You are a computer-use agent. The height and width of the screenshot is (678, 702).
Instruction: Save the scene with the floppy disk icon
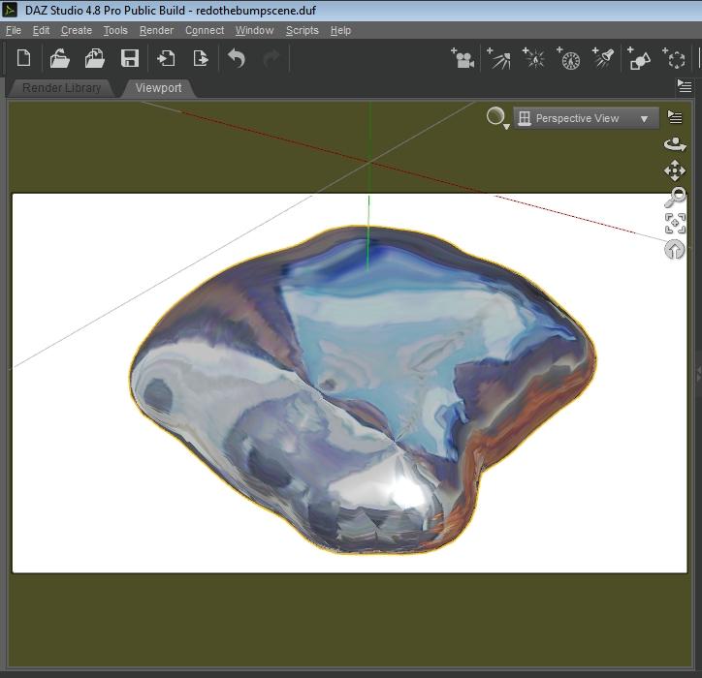pos(130,58)
